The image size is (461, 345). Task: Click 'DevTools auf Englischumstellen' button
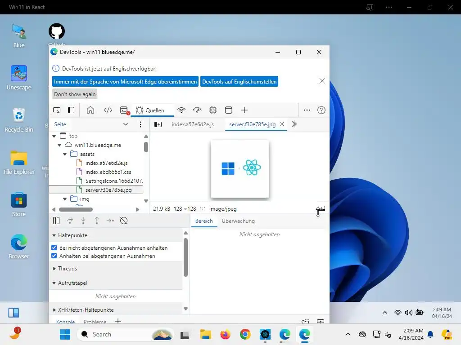click(240, 82)
